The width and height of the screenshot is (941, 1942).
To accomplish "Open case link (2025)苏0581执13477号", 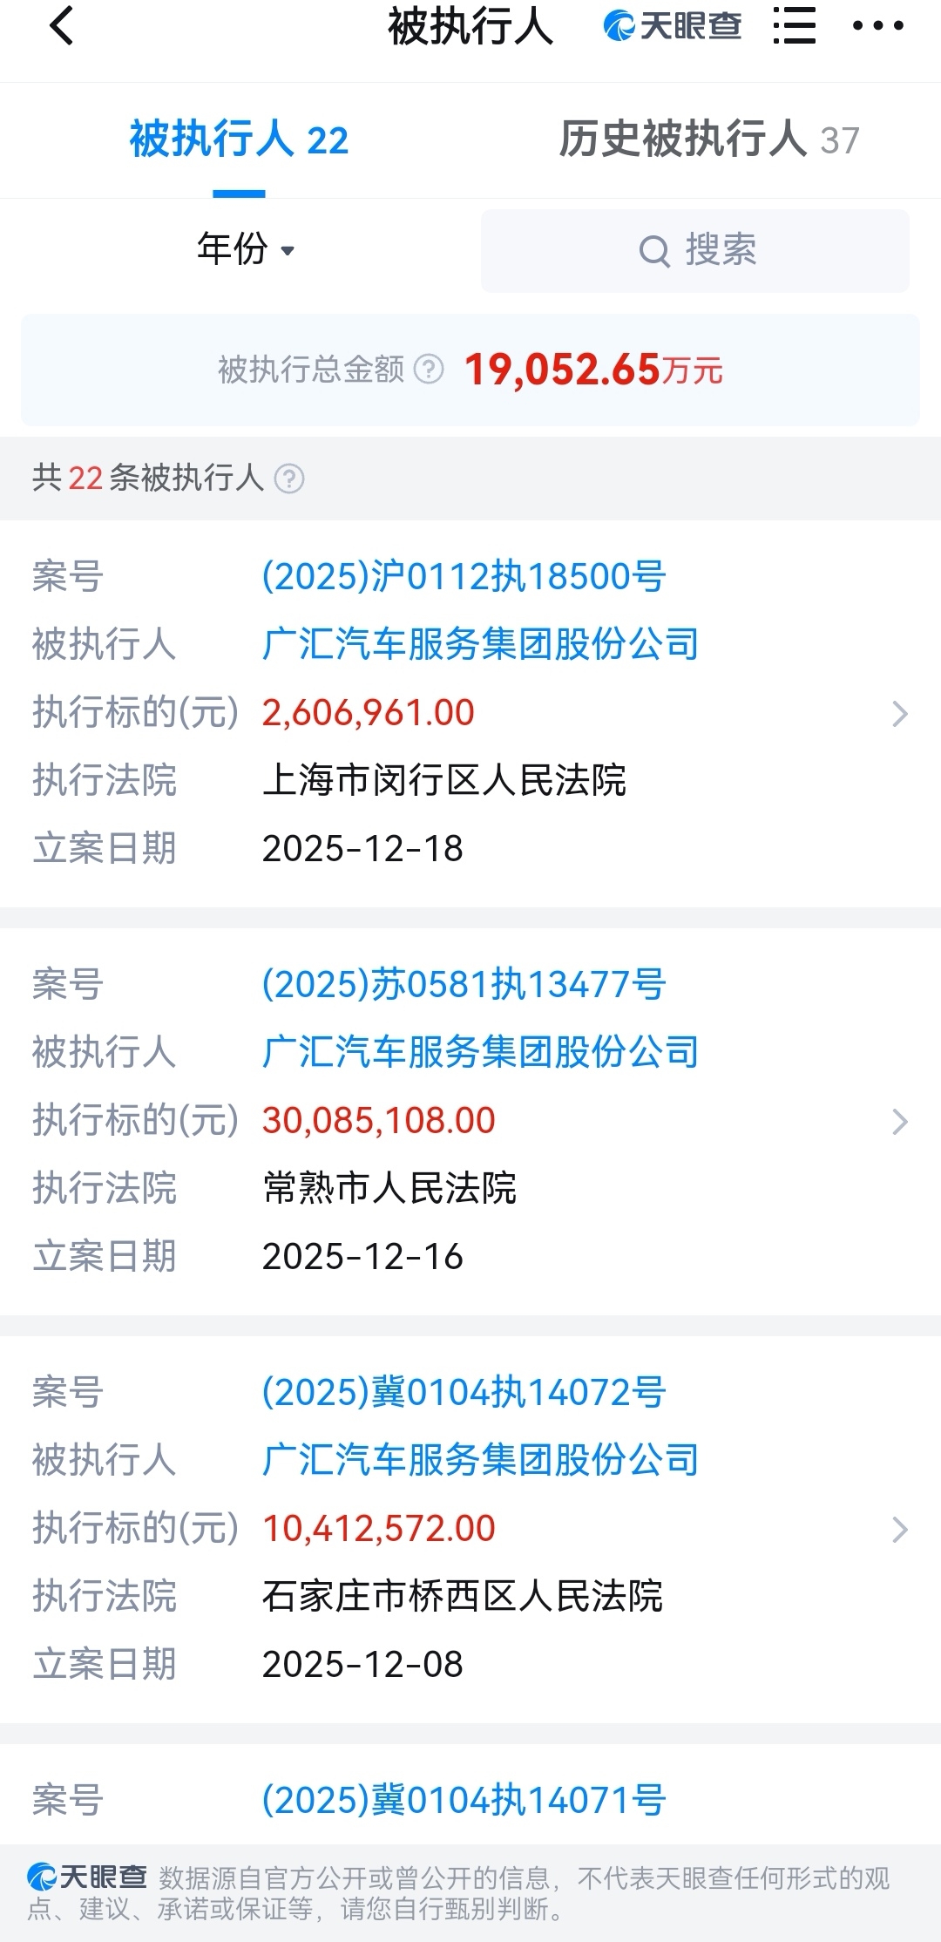I will click(464, 984).
